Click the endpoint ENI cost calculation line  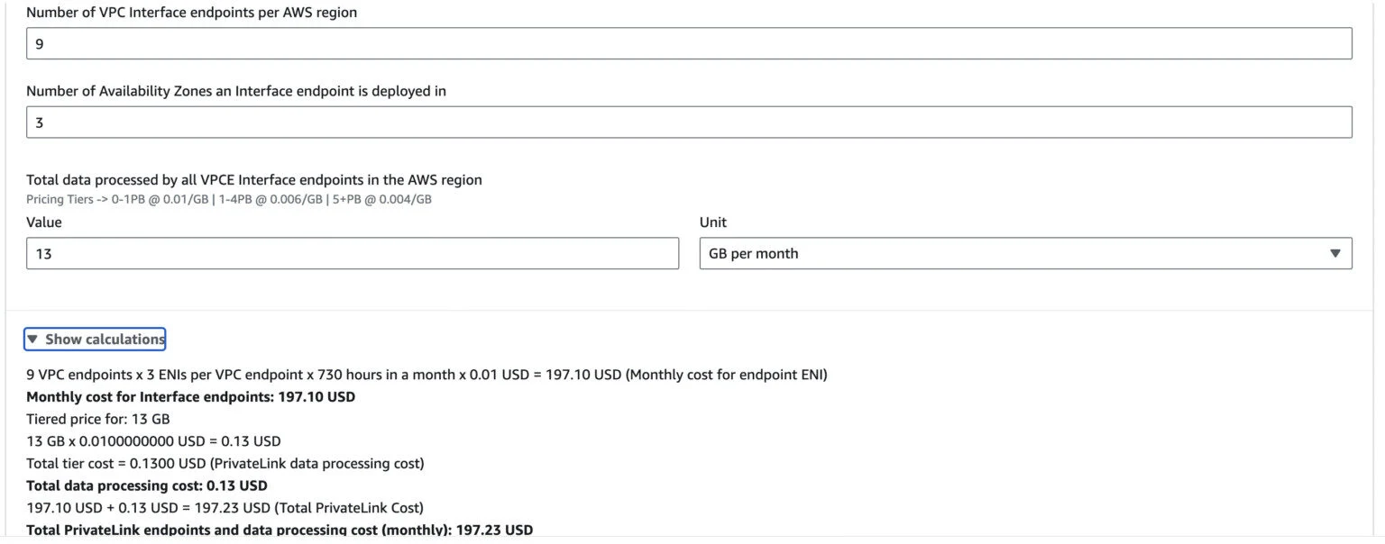click(427, 375)
